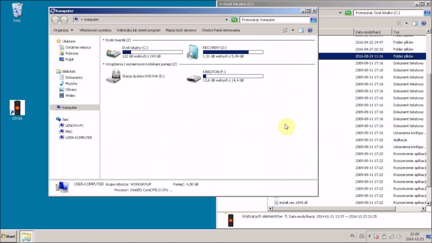Screen dimensions: 432x243
Task: Click the keyboard tray icon
Action: (362, 236)
